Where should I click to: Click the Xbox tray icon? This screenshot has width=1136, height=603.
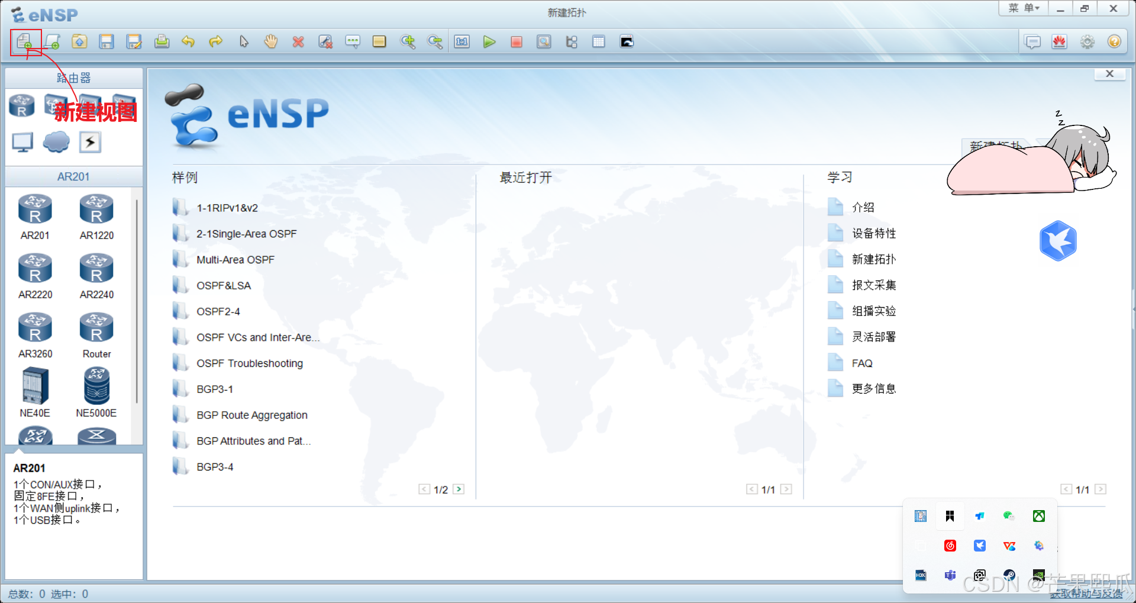1038,516
